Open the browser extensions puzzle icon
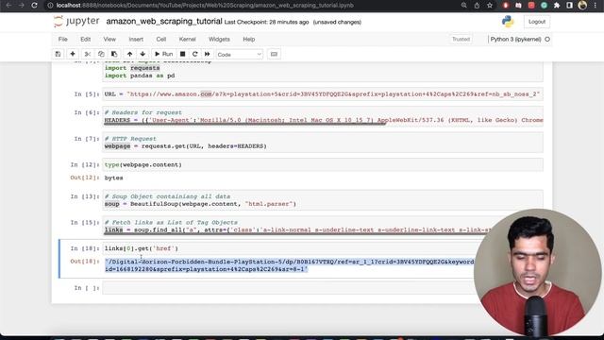 click(x=557, y=6)
